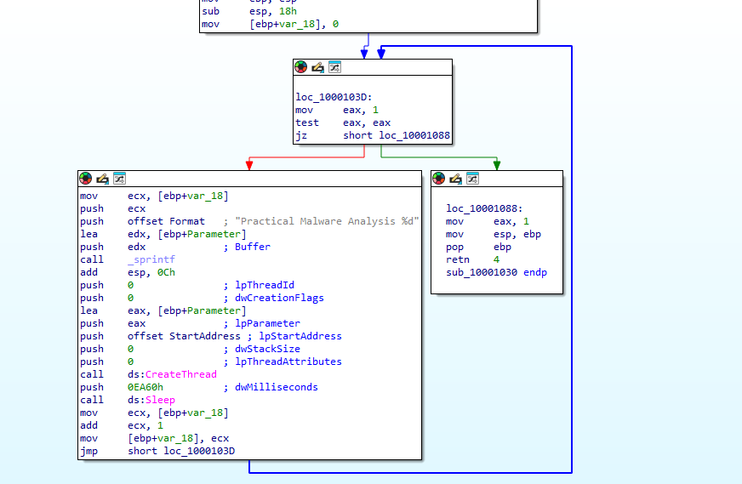
Task: Click the lea eax, [ebp+Parameter] line
Action: [x=163, y=310]
